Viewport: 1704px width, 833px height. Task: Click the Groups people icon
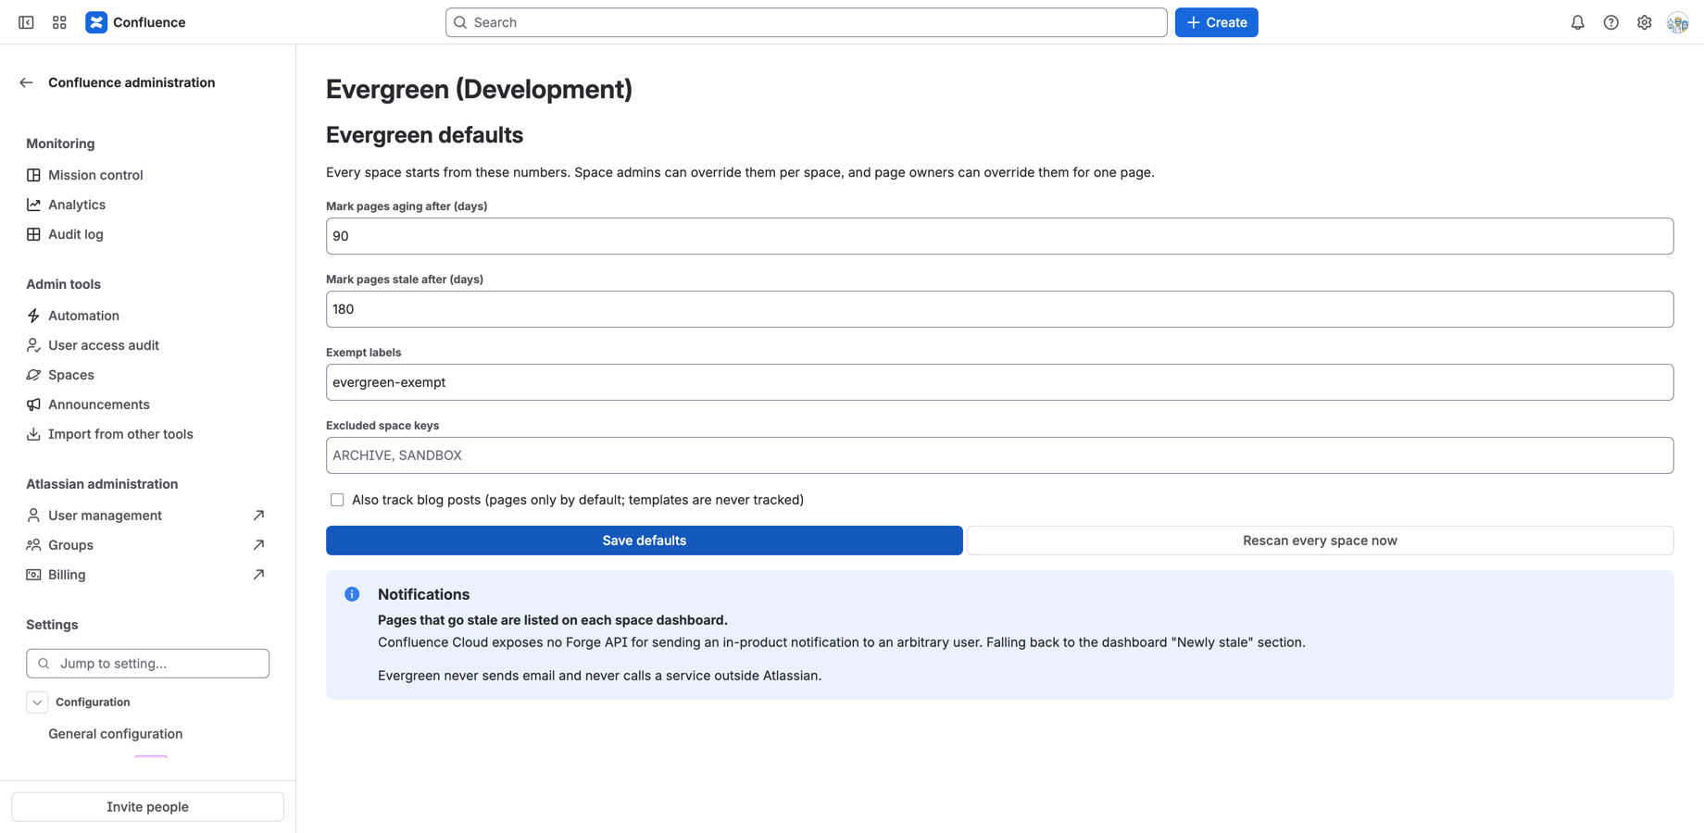tap(33, 545)
